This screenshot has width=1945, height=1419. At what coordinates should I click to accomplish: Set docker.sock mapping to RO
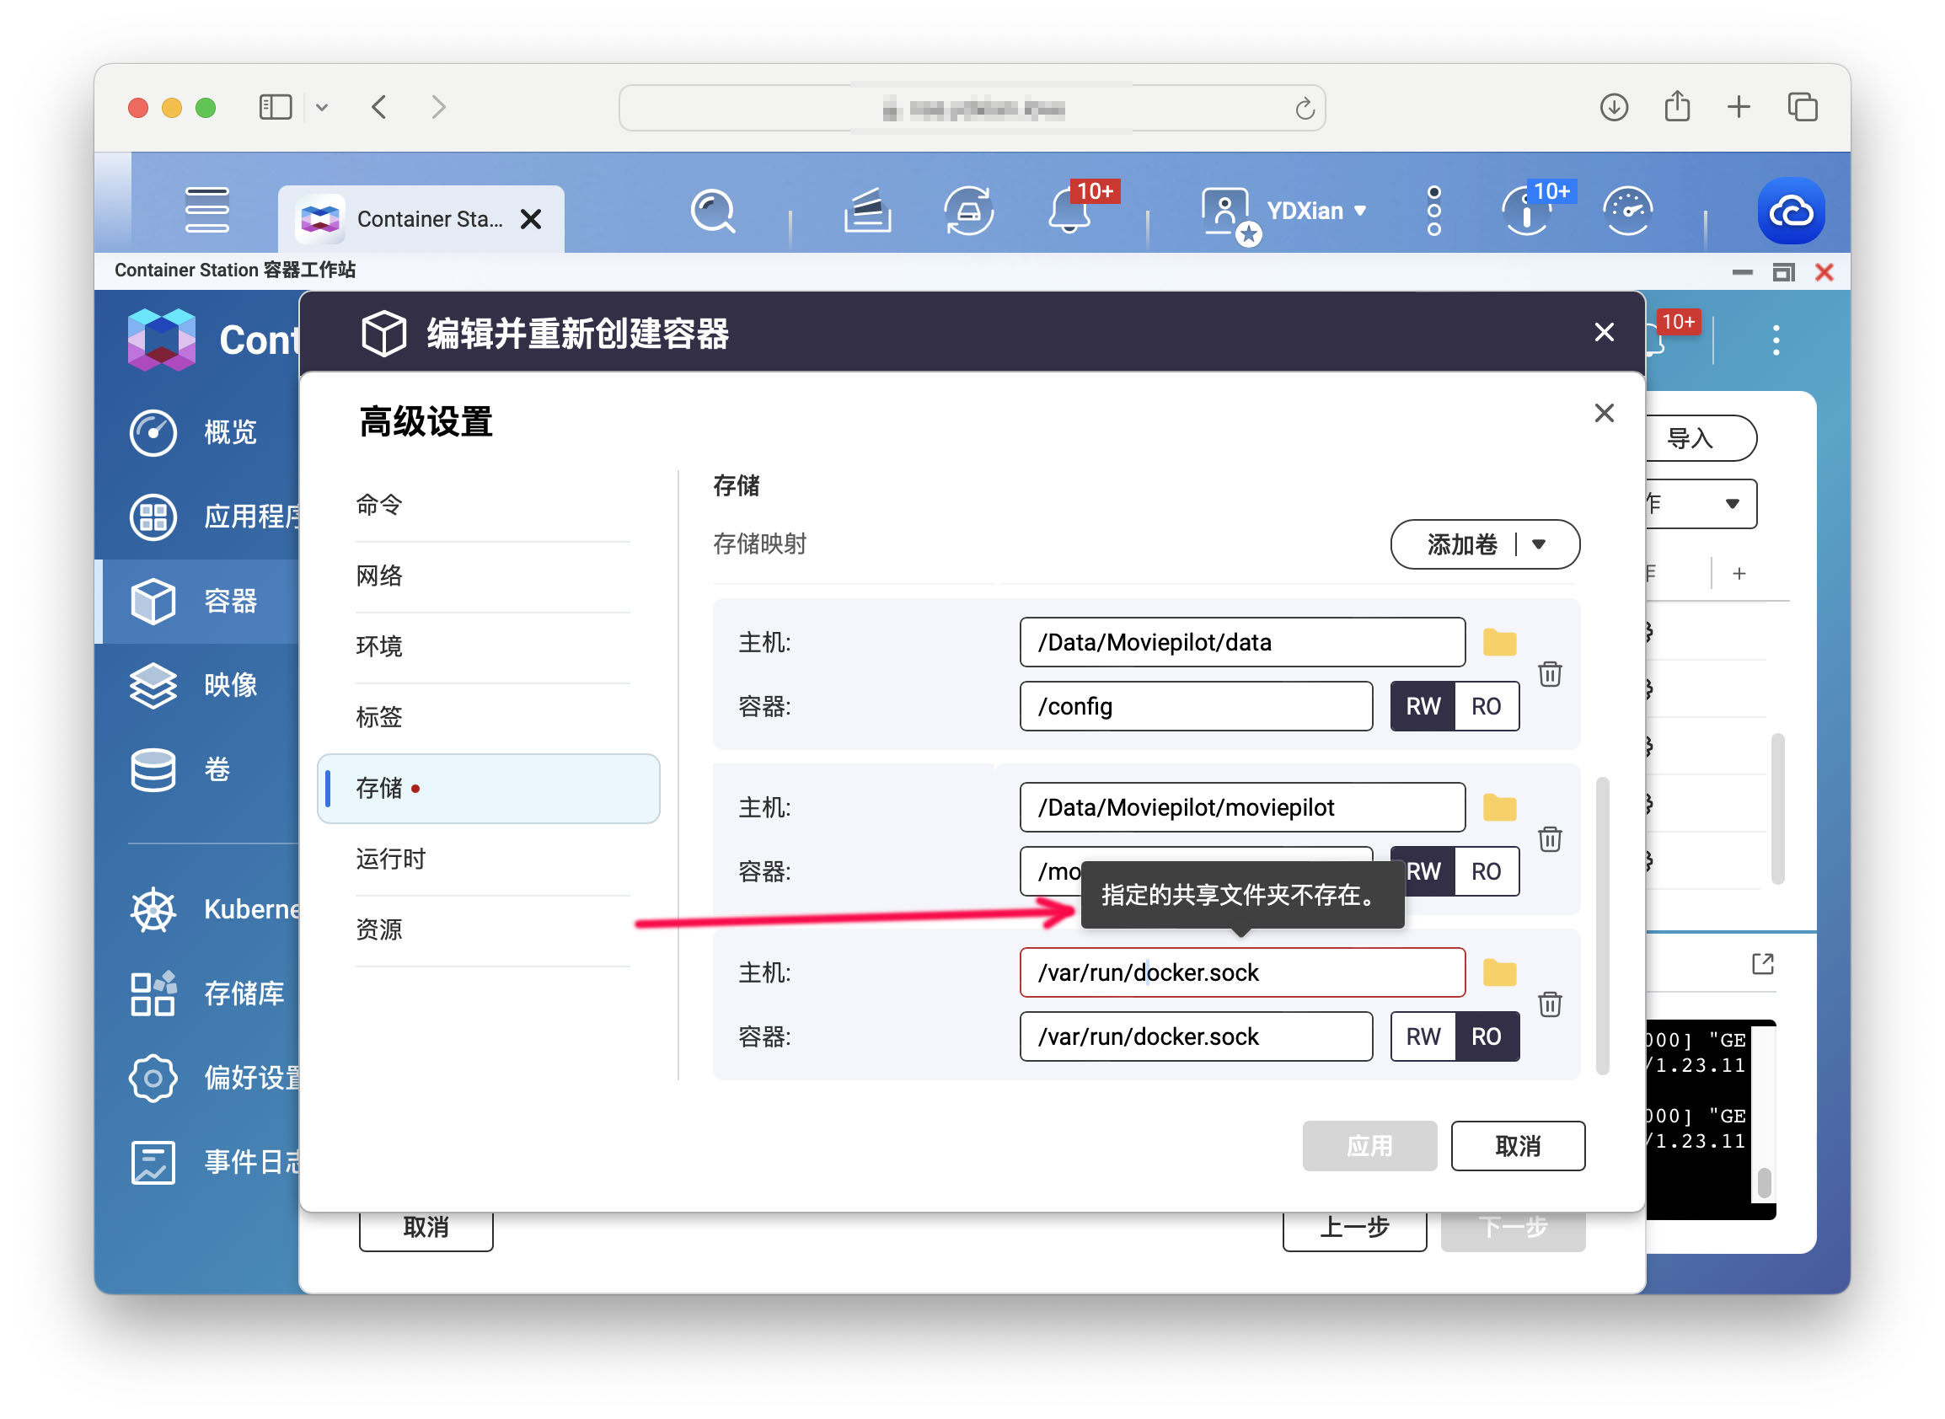[x=1487, y=1036]
